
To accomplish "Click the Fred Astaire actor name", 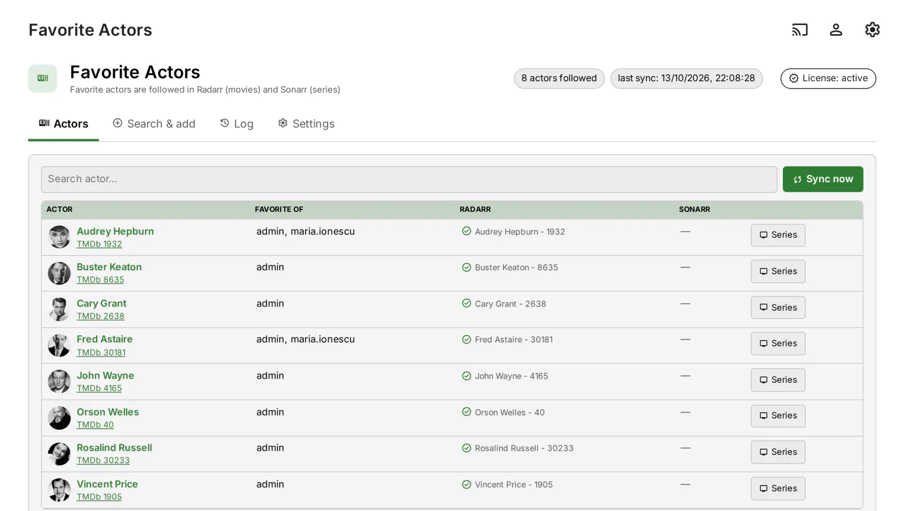I will tap(105, 339).
